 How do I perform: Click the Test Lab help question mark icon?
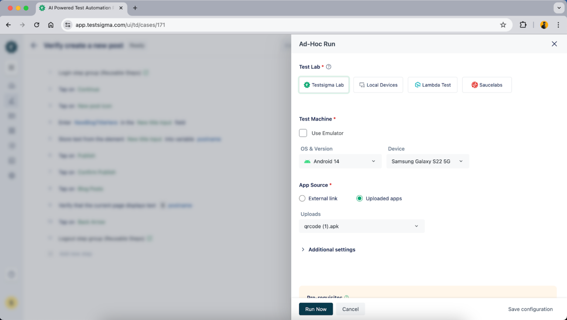(x=329, y=67)
